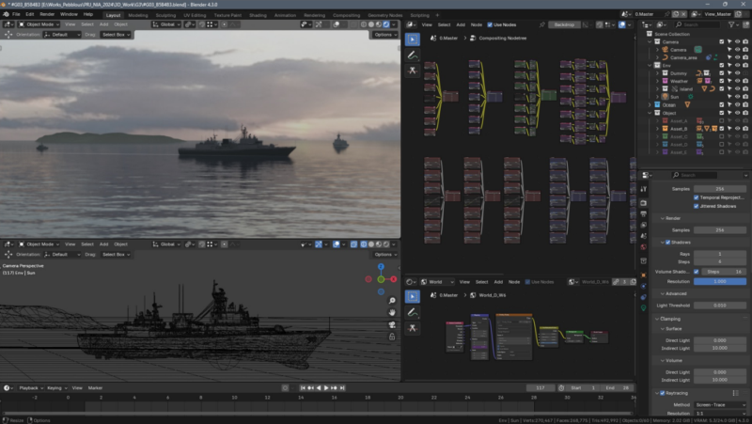Select the Annotate tool in the compositor
Viewport: 752px width, 424px height.
pos(413,56)
